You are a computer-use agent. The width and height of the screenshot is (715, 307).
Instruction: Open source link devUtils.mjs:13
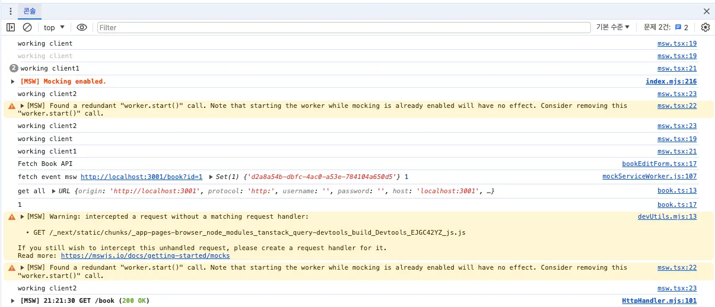[668, 216]
